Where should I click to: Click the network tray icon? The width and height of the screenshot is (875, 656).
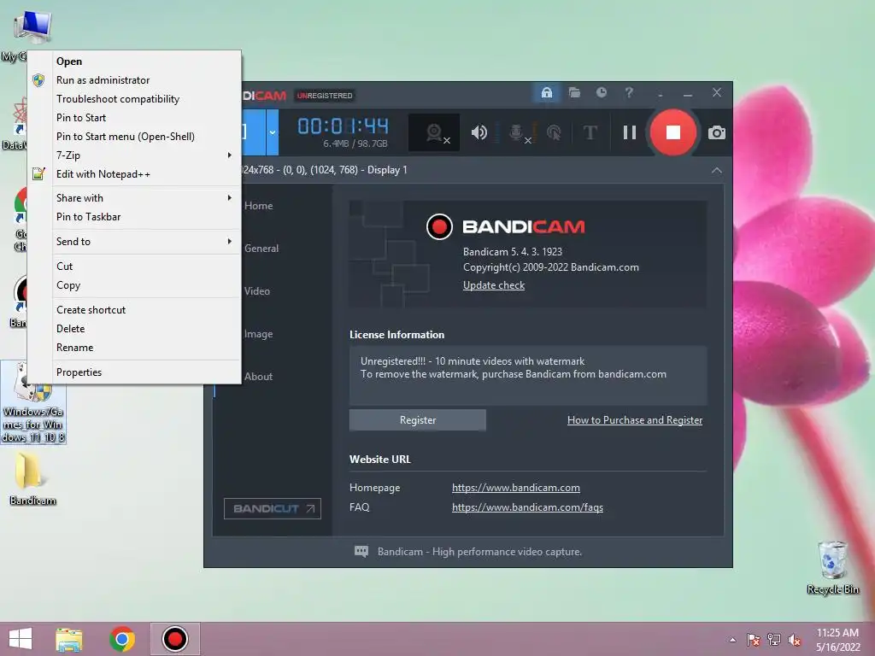(774, 640)
